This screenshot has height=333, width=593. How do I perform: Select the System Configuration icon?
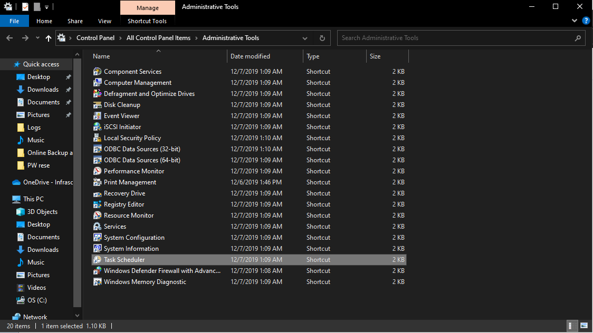[97, 238]
